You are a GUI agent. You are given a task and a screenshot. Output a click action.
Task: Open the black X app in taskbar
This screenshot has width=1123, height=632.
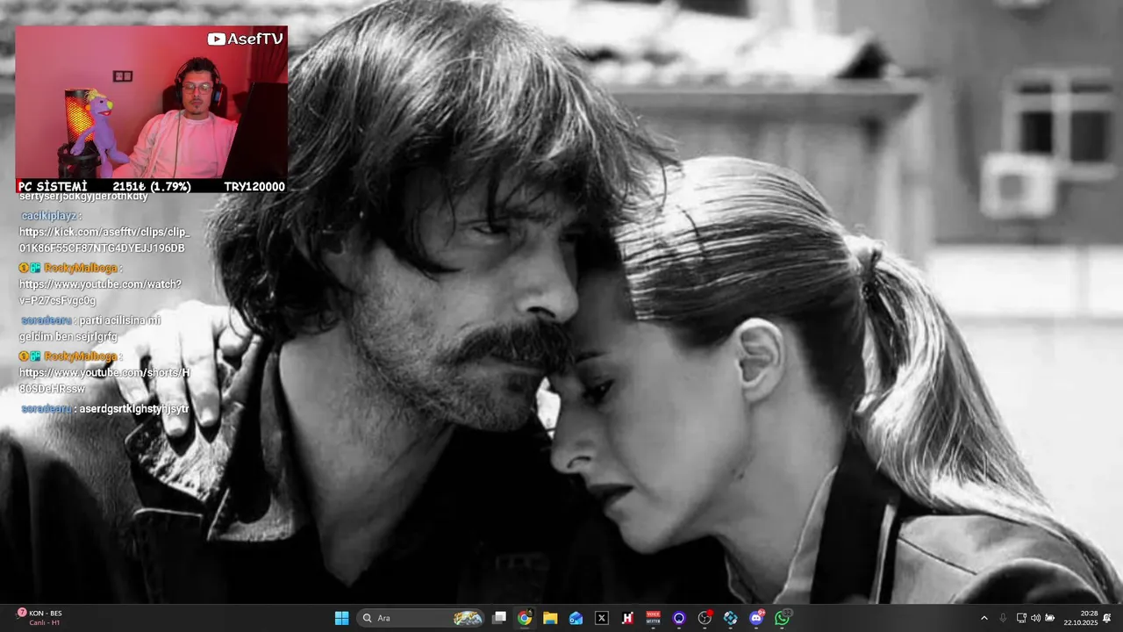coord(602,618)
